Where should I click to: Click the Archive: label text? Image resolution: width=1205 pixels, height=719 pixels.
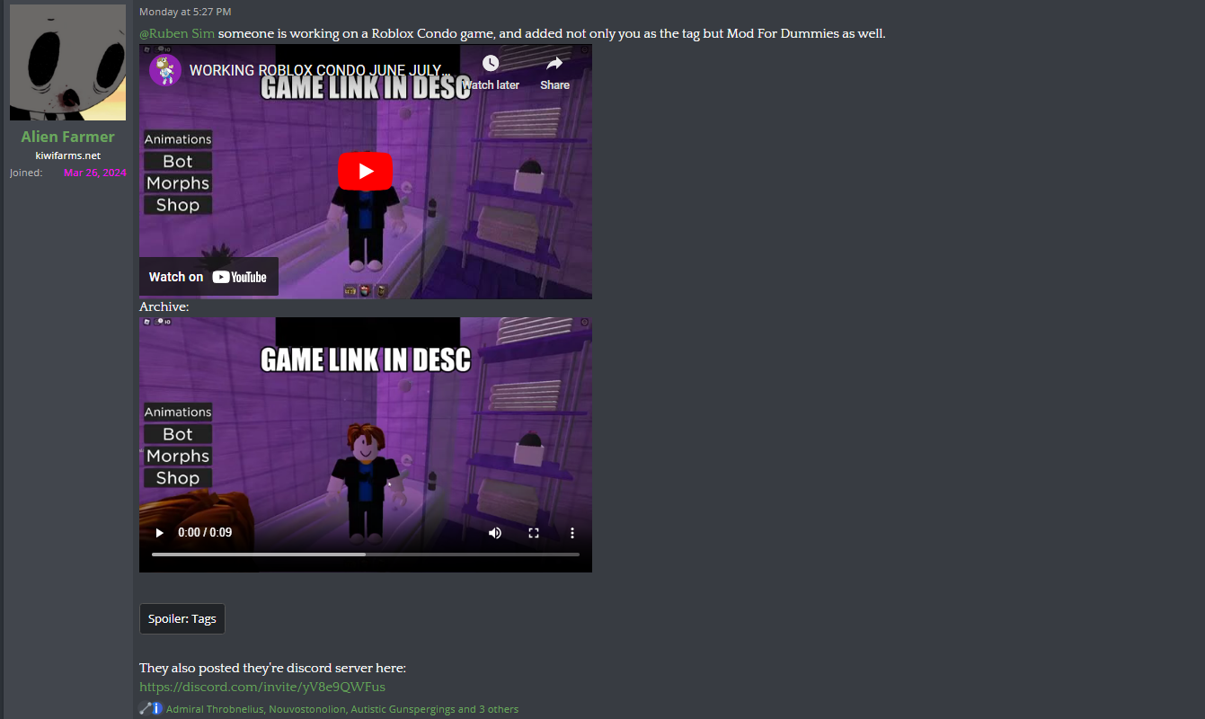pos(164,306)
